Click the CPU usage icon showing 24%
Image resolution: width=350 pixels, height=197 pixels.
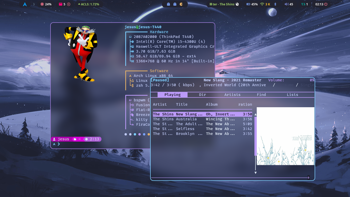[x=43, y=4]
